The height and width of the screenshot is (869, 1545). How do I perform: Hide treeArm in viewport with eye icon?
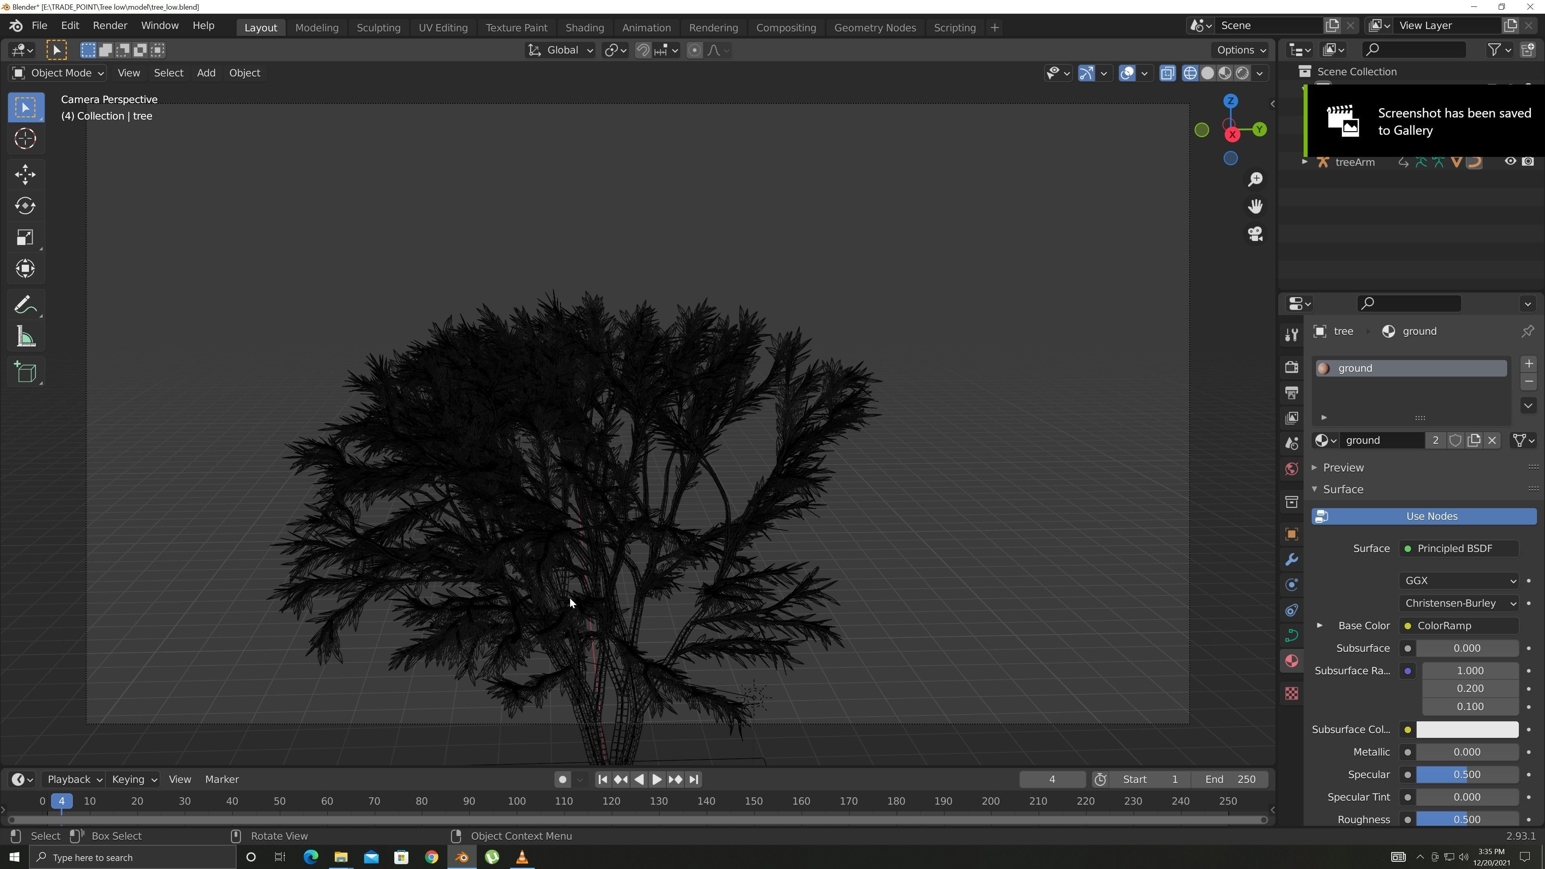point(1510,161)
